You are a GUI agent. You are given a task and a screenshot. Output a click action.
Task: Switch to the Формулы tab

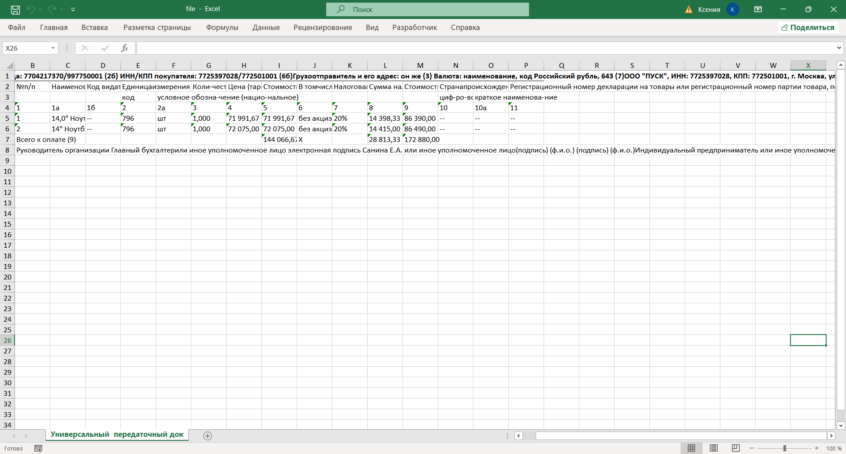(222, 27)
